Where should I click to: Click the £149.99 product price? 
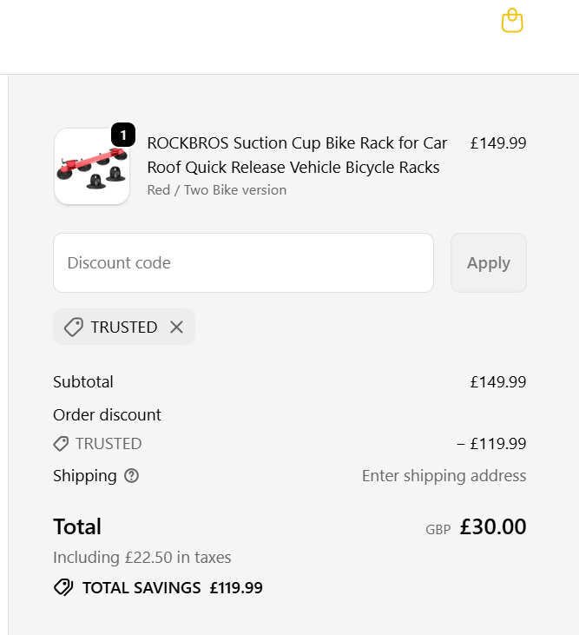[x=498, y=143]
